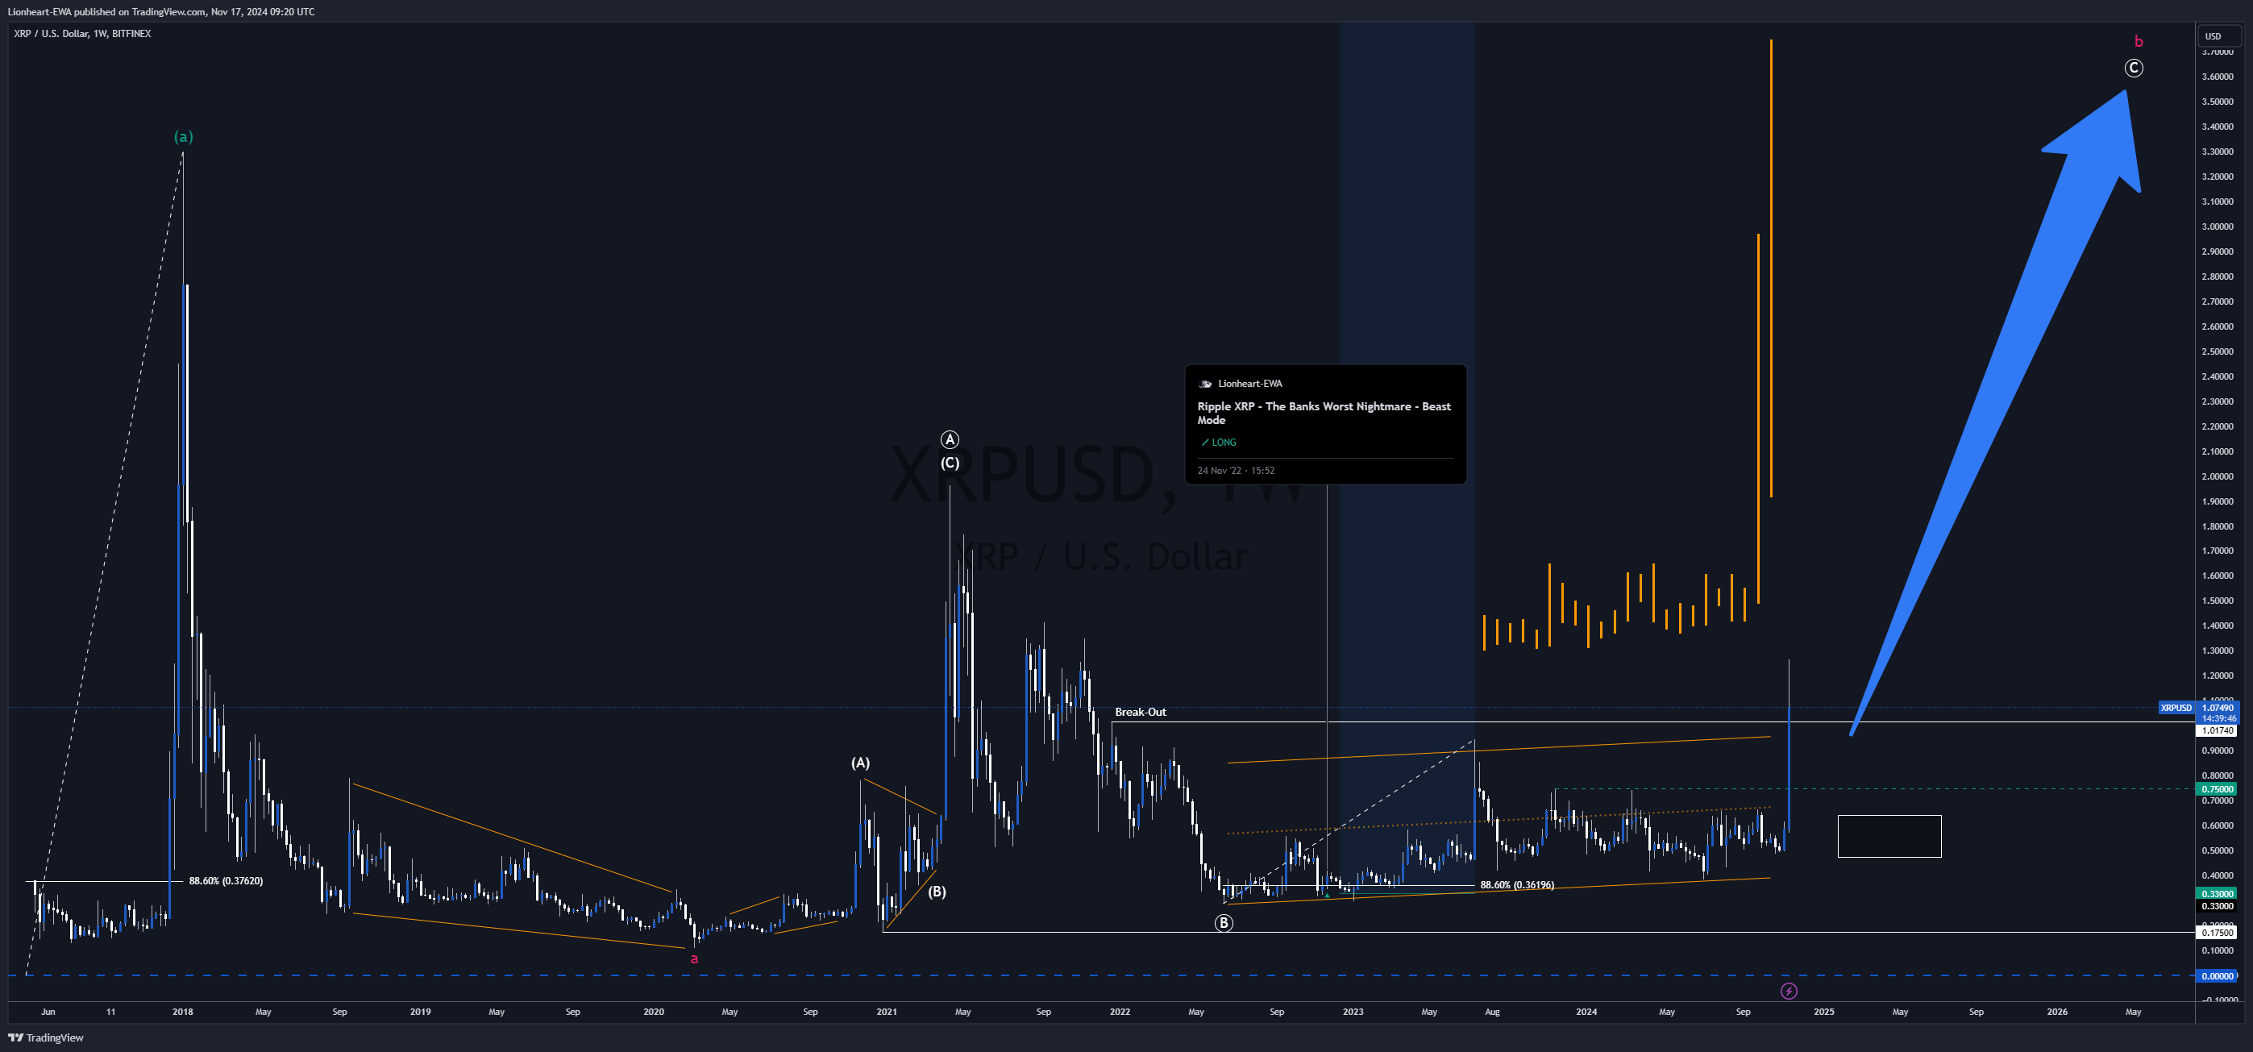2253x1052 pixels.
Task: Click the 3.00000 level on the price scale
Action: [2218, 227]
